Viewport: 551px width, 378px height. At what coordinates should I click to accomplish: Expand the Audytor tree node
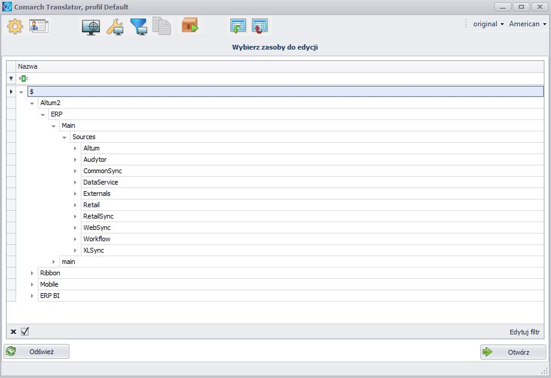coord(75,159)
